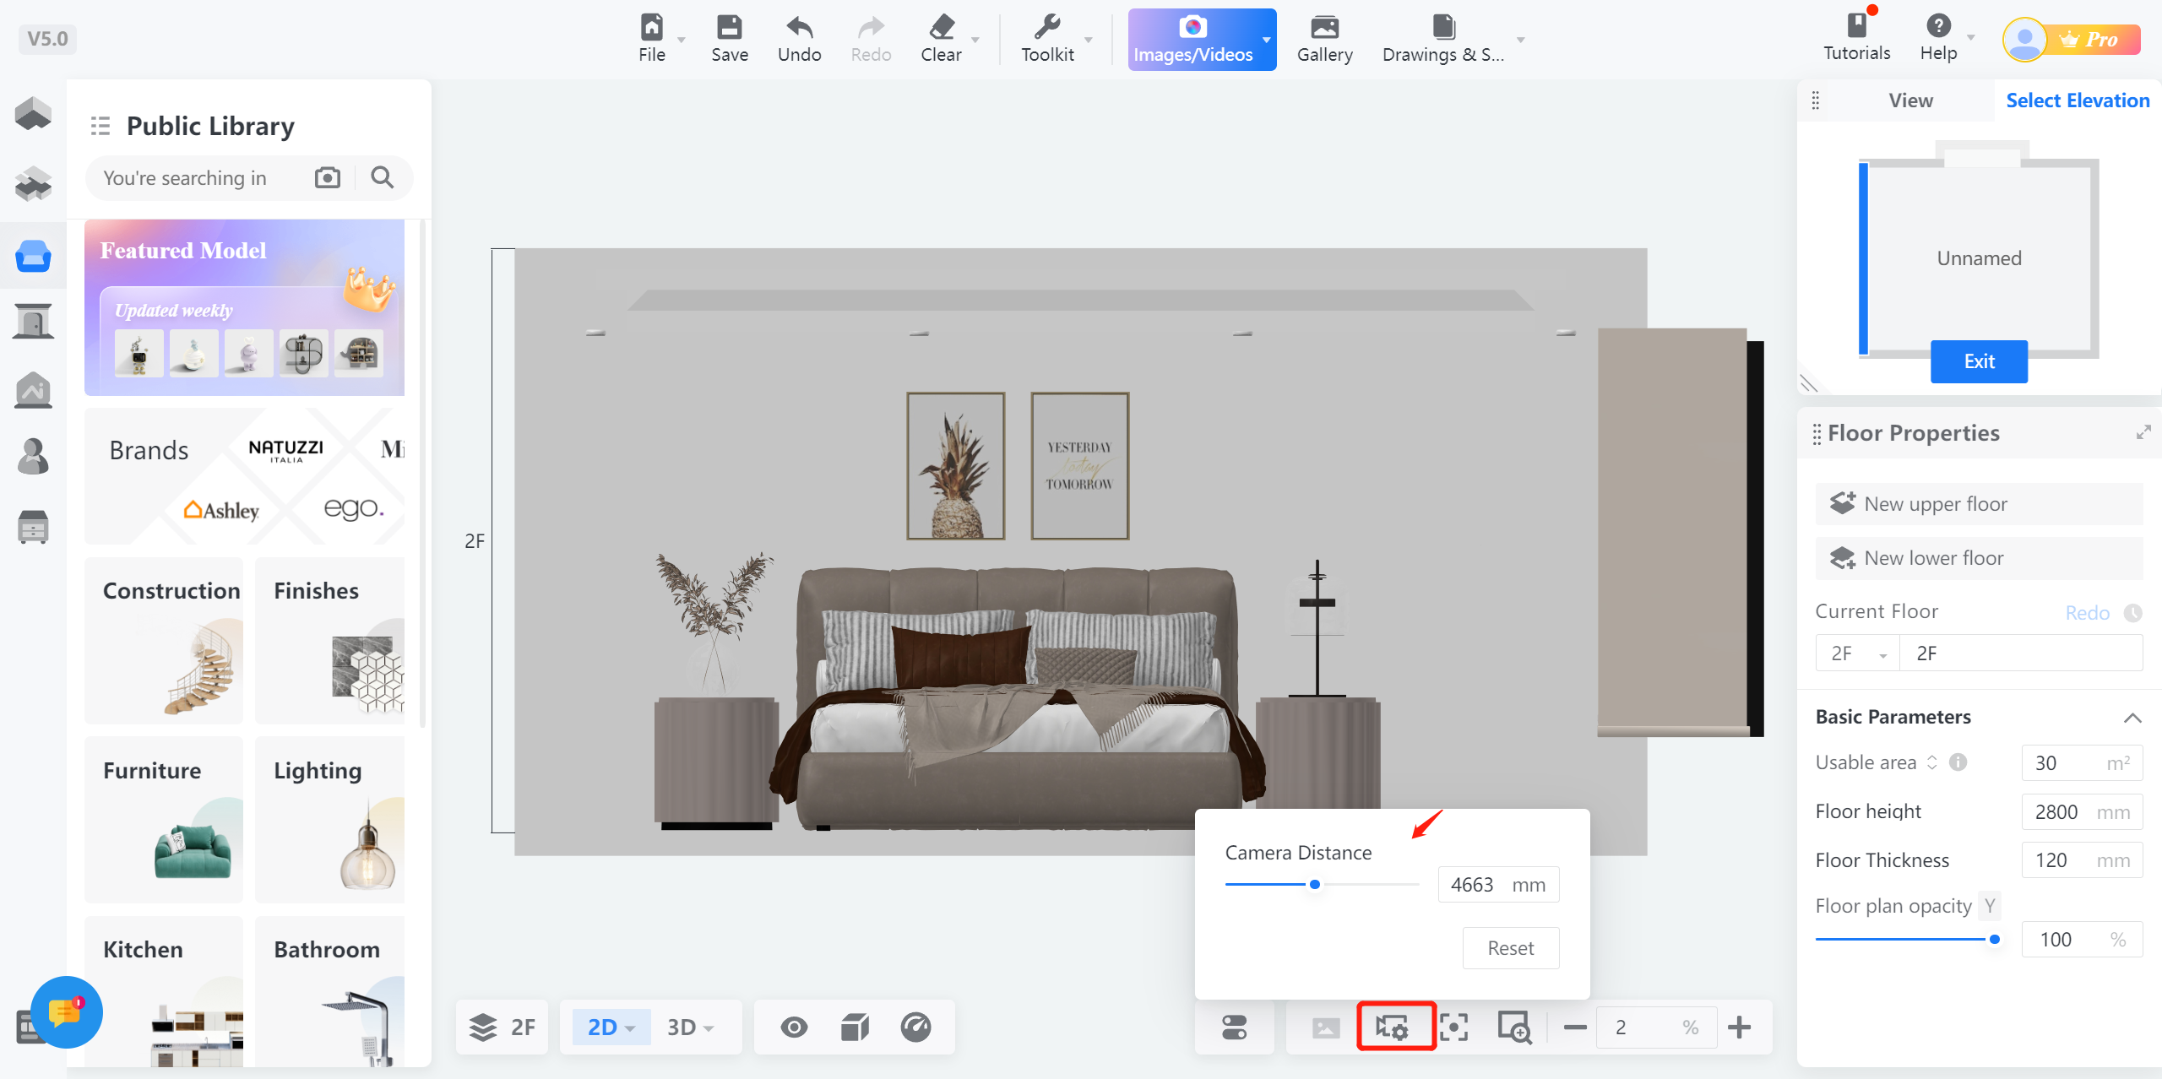The height and width of the screenshot is (1079, 2162).
Task: Open the Current Floor 2F dropdown
Action: pos(1857,653)
